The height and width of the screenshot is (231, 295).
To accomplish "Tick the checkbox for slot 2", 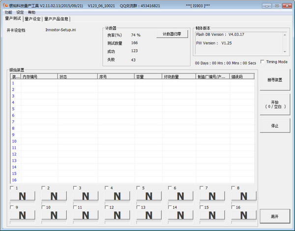I will point(43,188).
